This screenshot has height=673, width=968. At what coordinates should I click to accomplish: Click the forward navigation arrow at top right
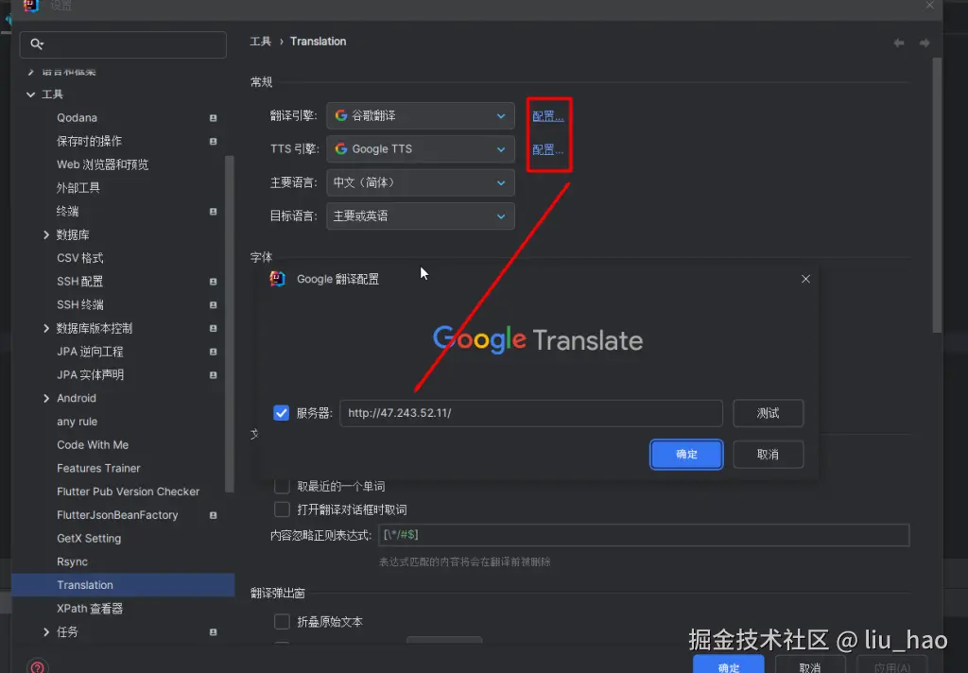pos(925,42)
